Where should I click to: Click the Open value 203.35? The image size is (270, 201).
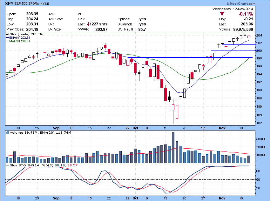tap(32, 14)
